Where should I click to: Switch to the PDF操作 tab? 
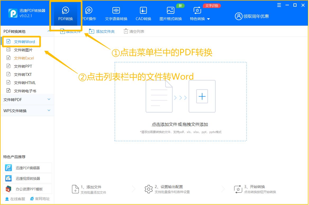[x=89, y=13]
